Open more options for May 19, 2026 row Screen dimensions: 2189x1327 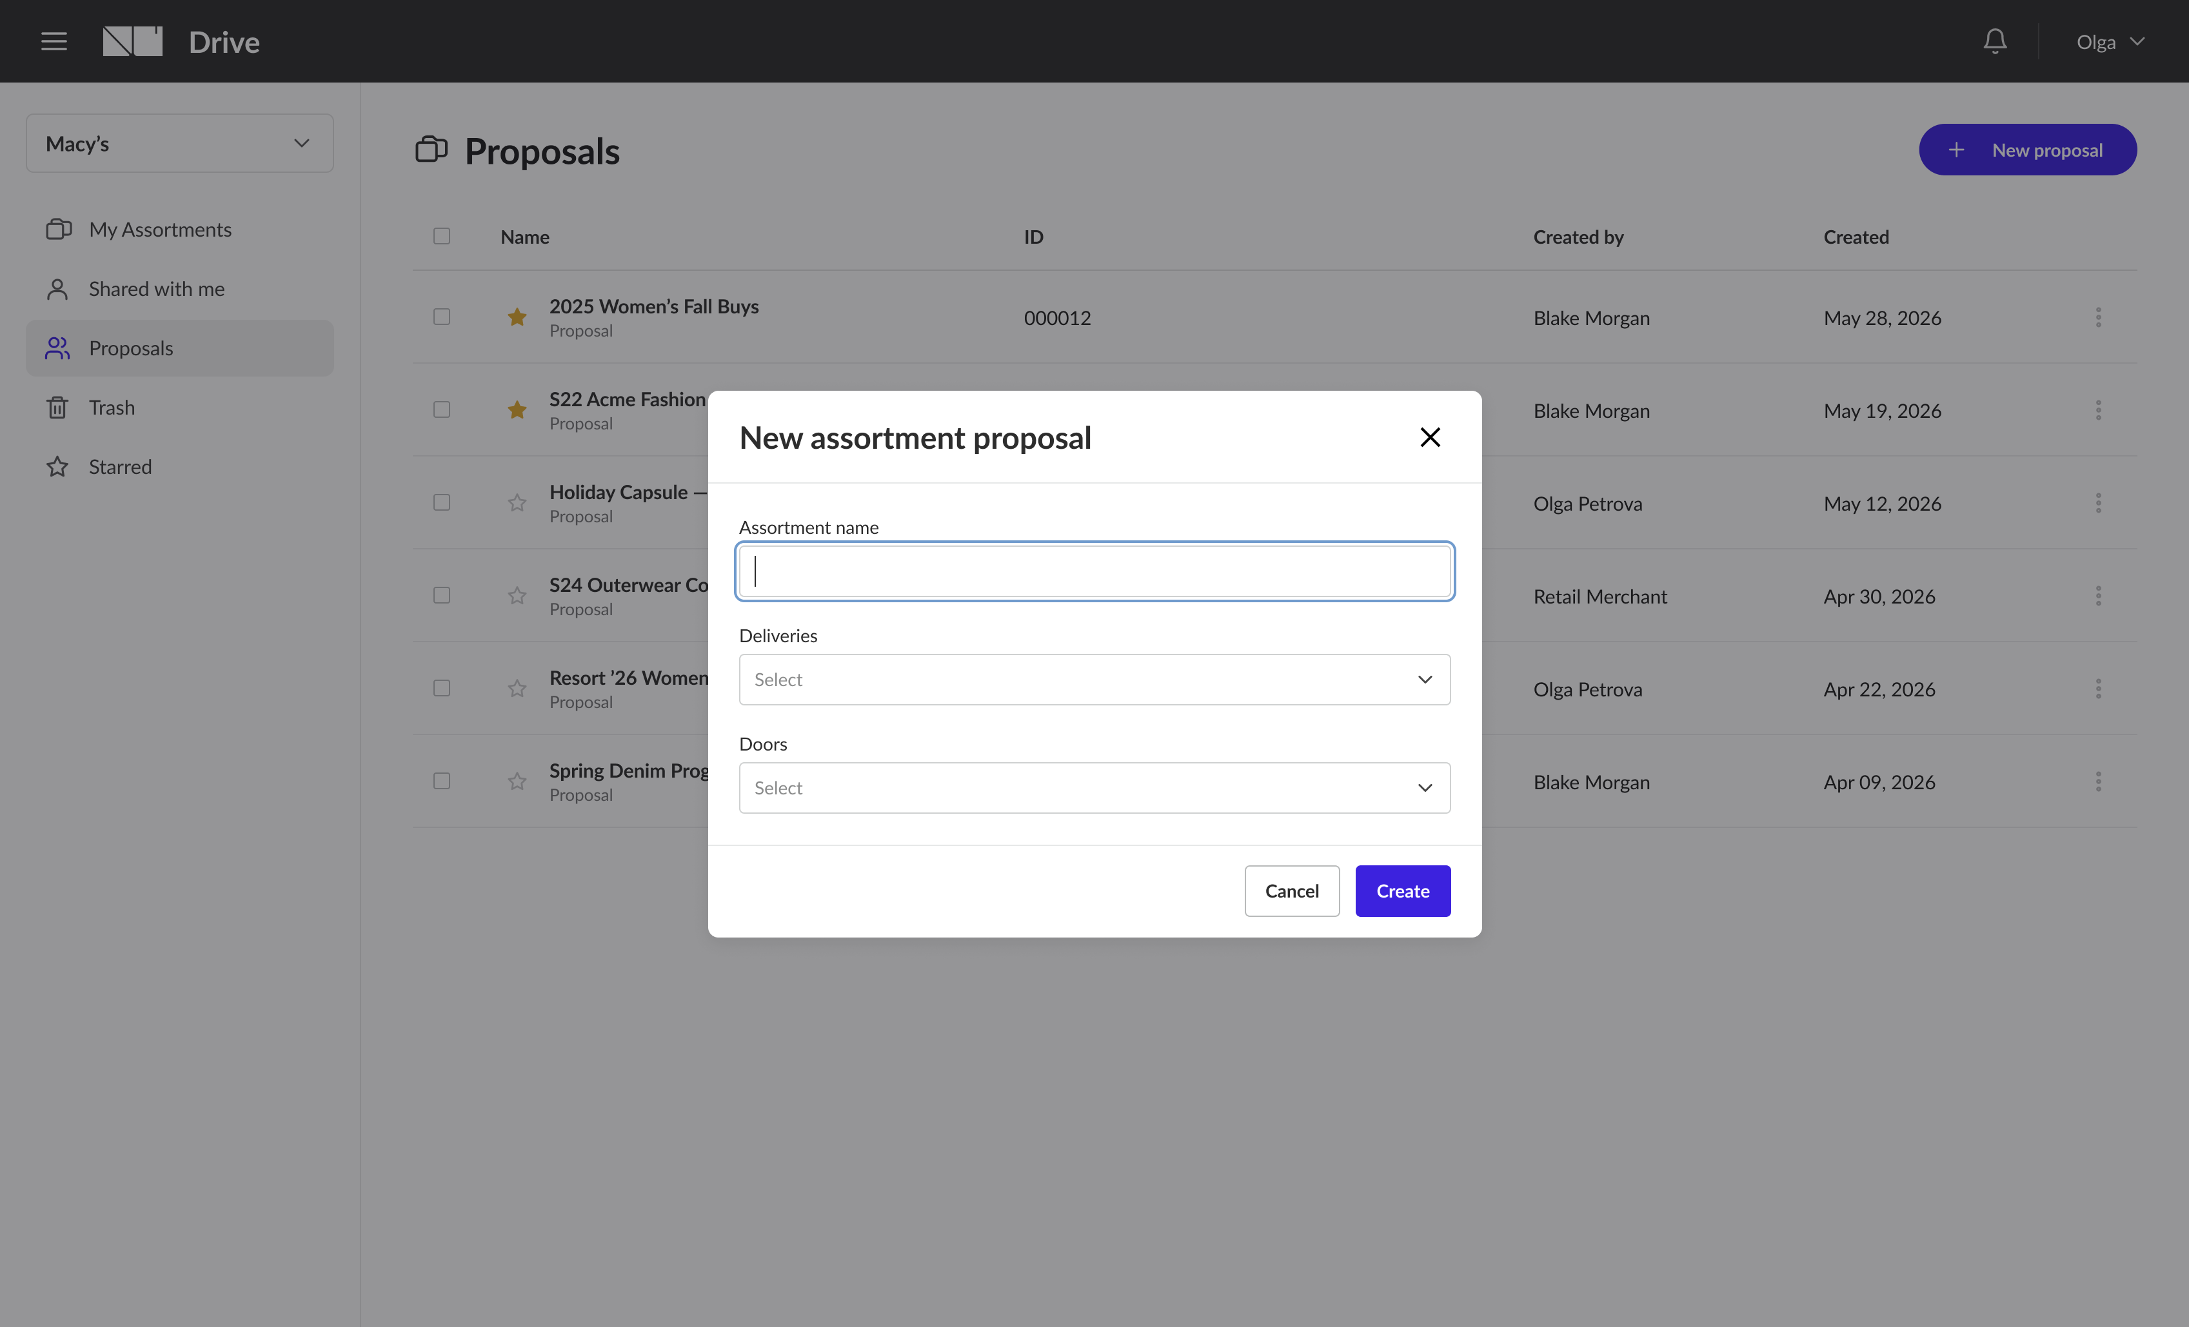pos(2099,409)
